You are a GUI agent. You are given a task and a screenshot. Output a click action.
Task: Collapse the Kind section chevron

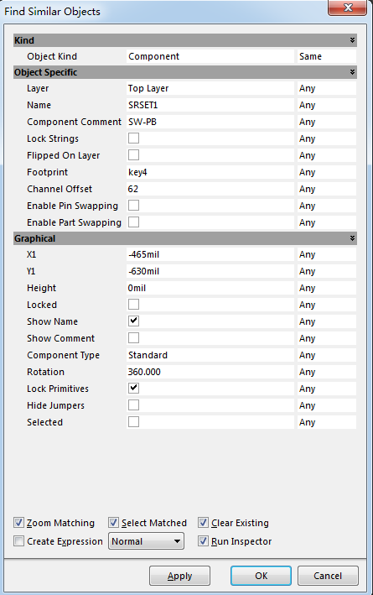pyautogui.click(x=352, y=40)
